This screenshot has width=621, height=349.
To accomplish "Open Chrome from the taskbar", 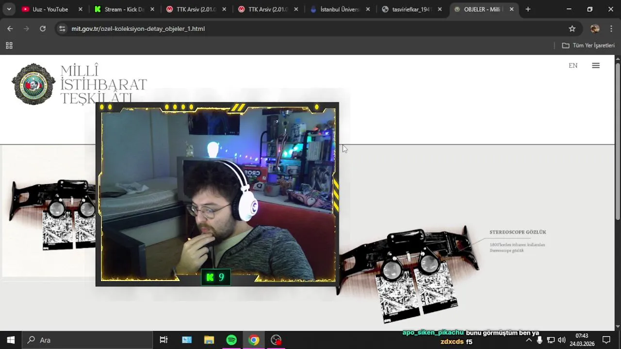I will (254, 340).
